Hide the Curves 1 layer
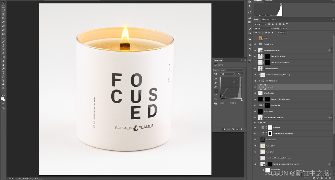335x180 pixels. 255,87
